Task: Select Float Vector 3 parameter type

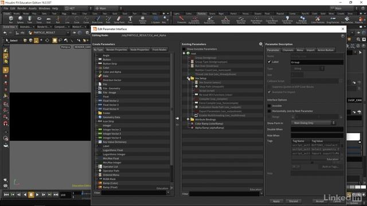Action: 111,105
